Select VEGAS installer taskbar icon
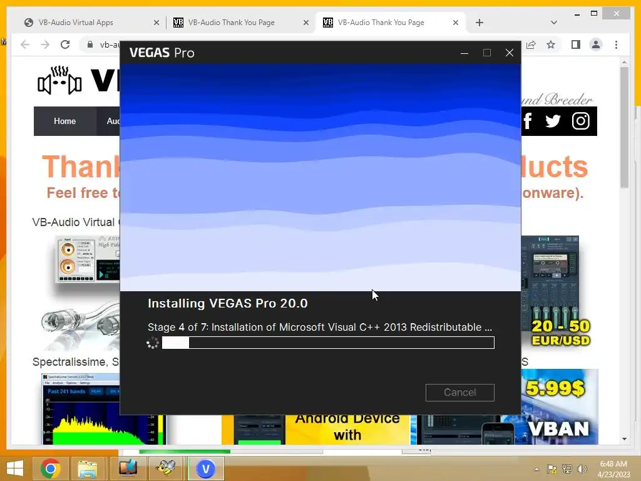The height and width of the screenshot is (481, 641). pos(205,468)
